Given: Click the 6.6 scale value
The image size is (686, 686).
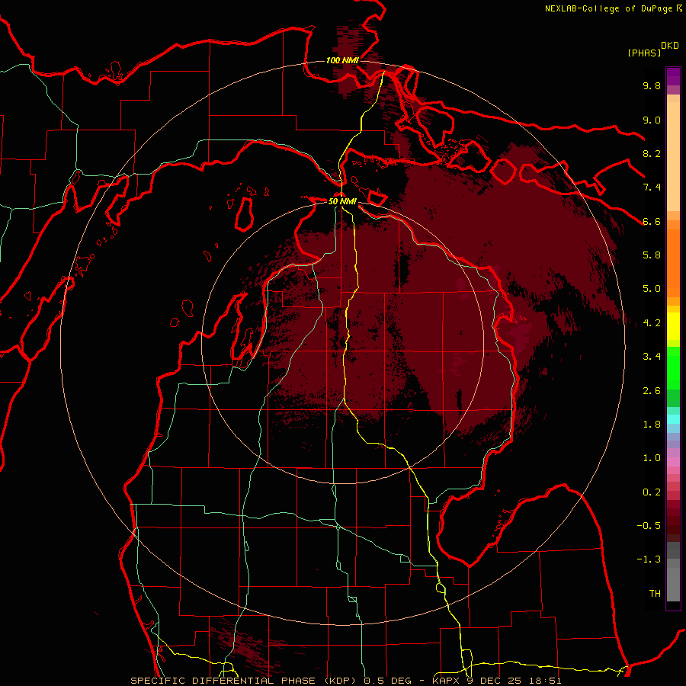Looking at the screenshot, I should pos(652,221).
